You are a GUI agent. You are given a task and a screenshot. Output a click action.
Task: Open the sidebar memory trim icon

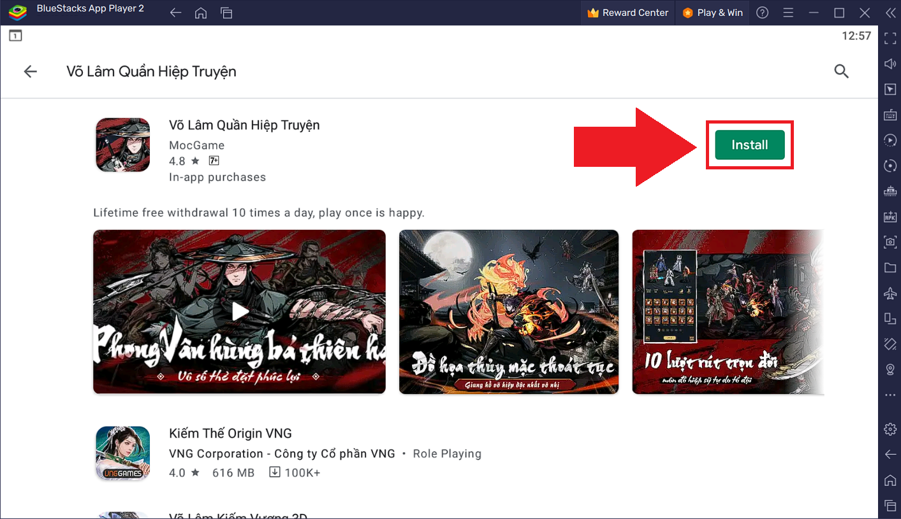click(890, 191)
